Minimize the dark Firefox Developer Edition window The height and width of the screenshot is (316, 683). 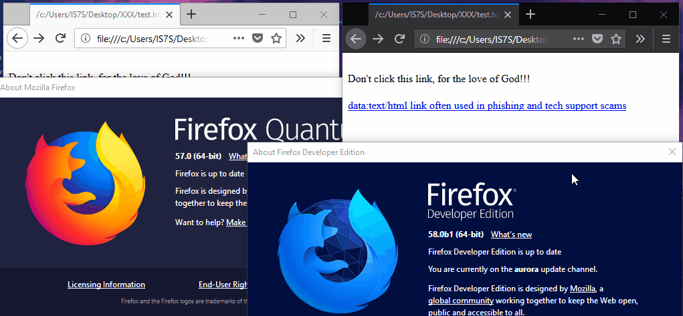point(602,15)
